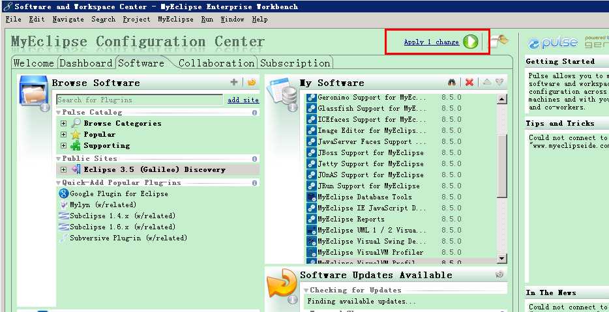Click the orange import icon in Browse Software
The height and width of the screenshot is (312, 609).
click(x=252, y=82)
